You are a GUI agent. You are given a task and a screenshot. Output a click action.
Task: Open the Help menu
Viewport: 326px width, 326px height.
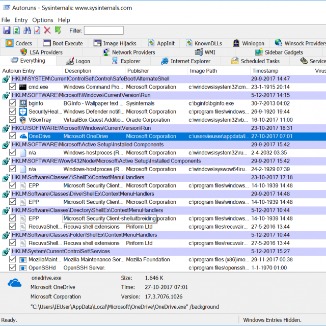pyautogui.click(x=64, y=20)
